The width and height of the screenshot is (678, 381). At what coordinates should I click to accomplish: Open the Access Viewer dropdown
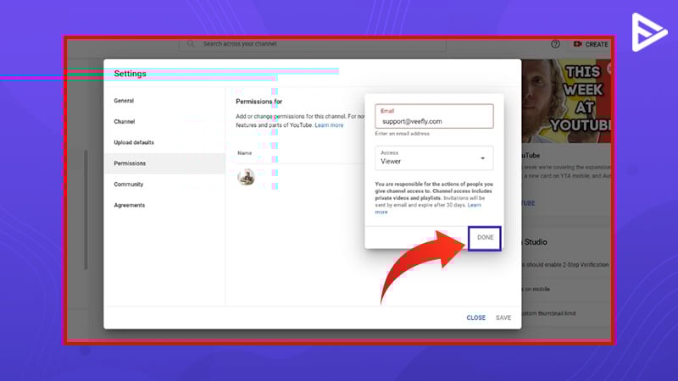(x=434, y=157)
